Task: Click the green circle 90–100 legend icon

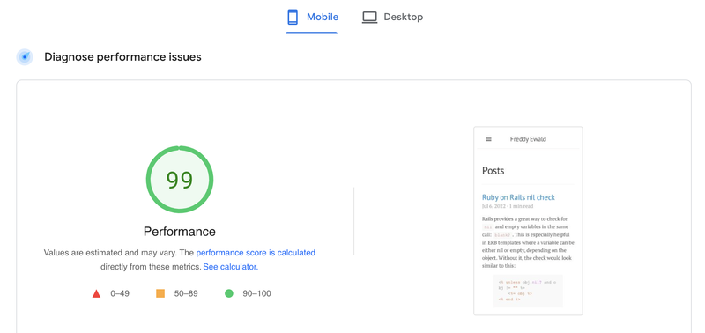Action: [x=229, y=293]
